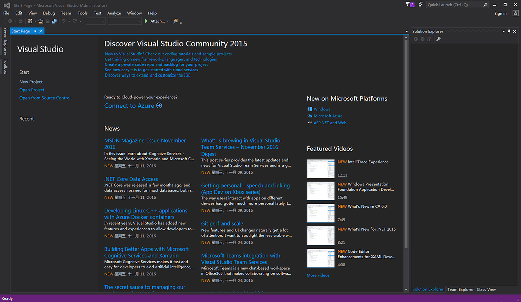Open the notifications flag icon

click(410, 5)
